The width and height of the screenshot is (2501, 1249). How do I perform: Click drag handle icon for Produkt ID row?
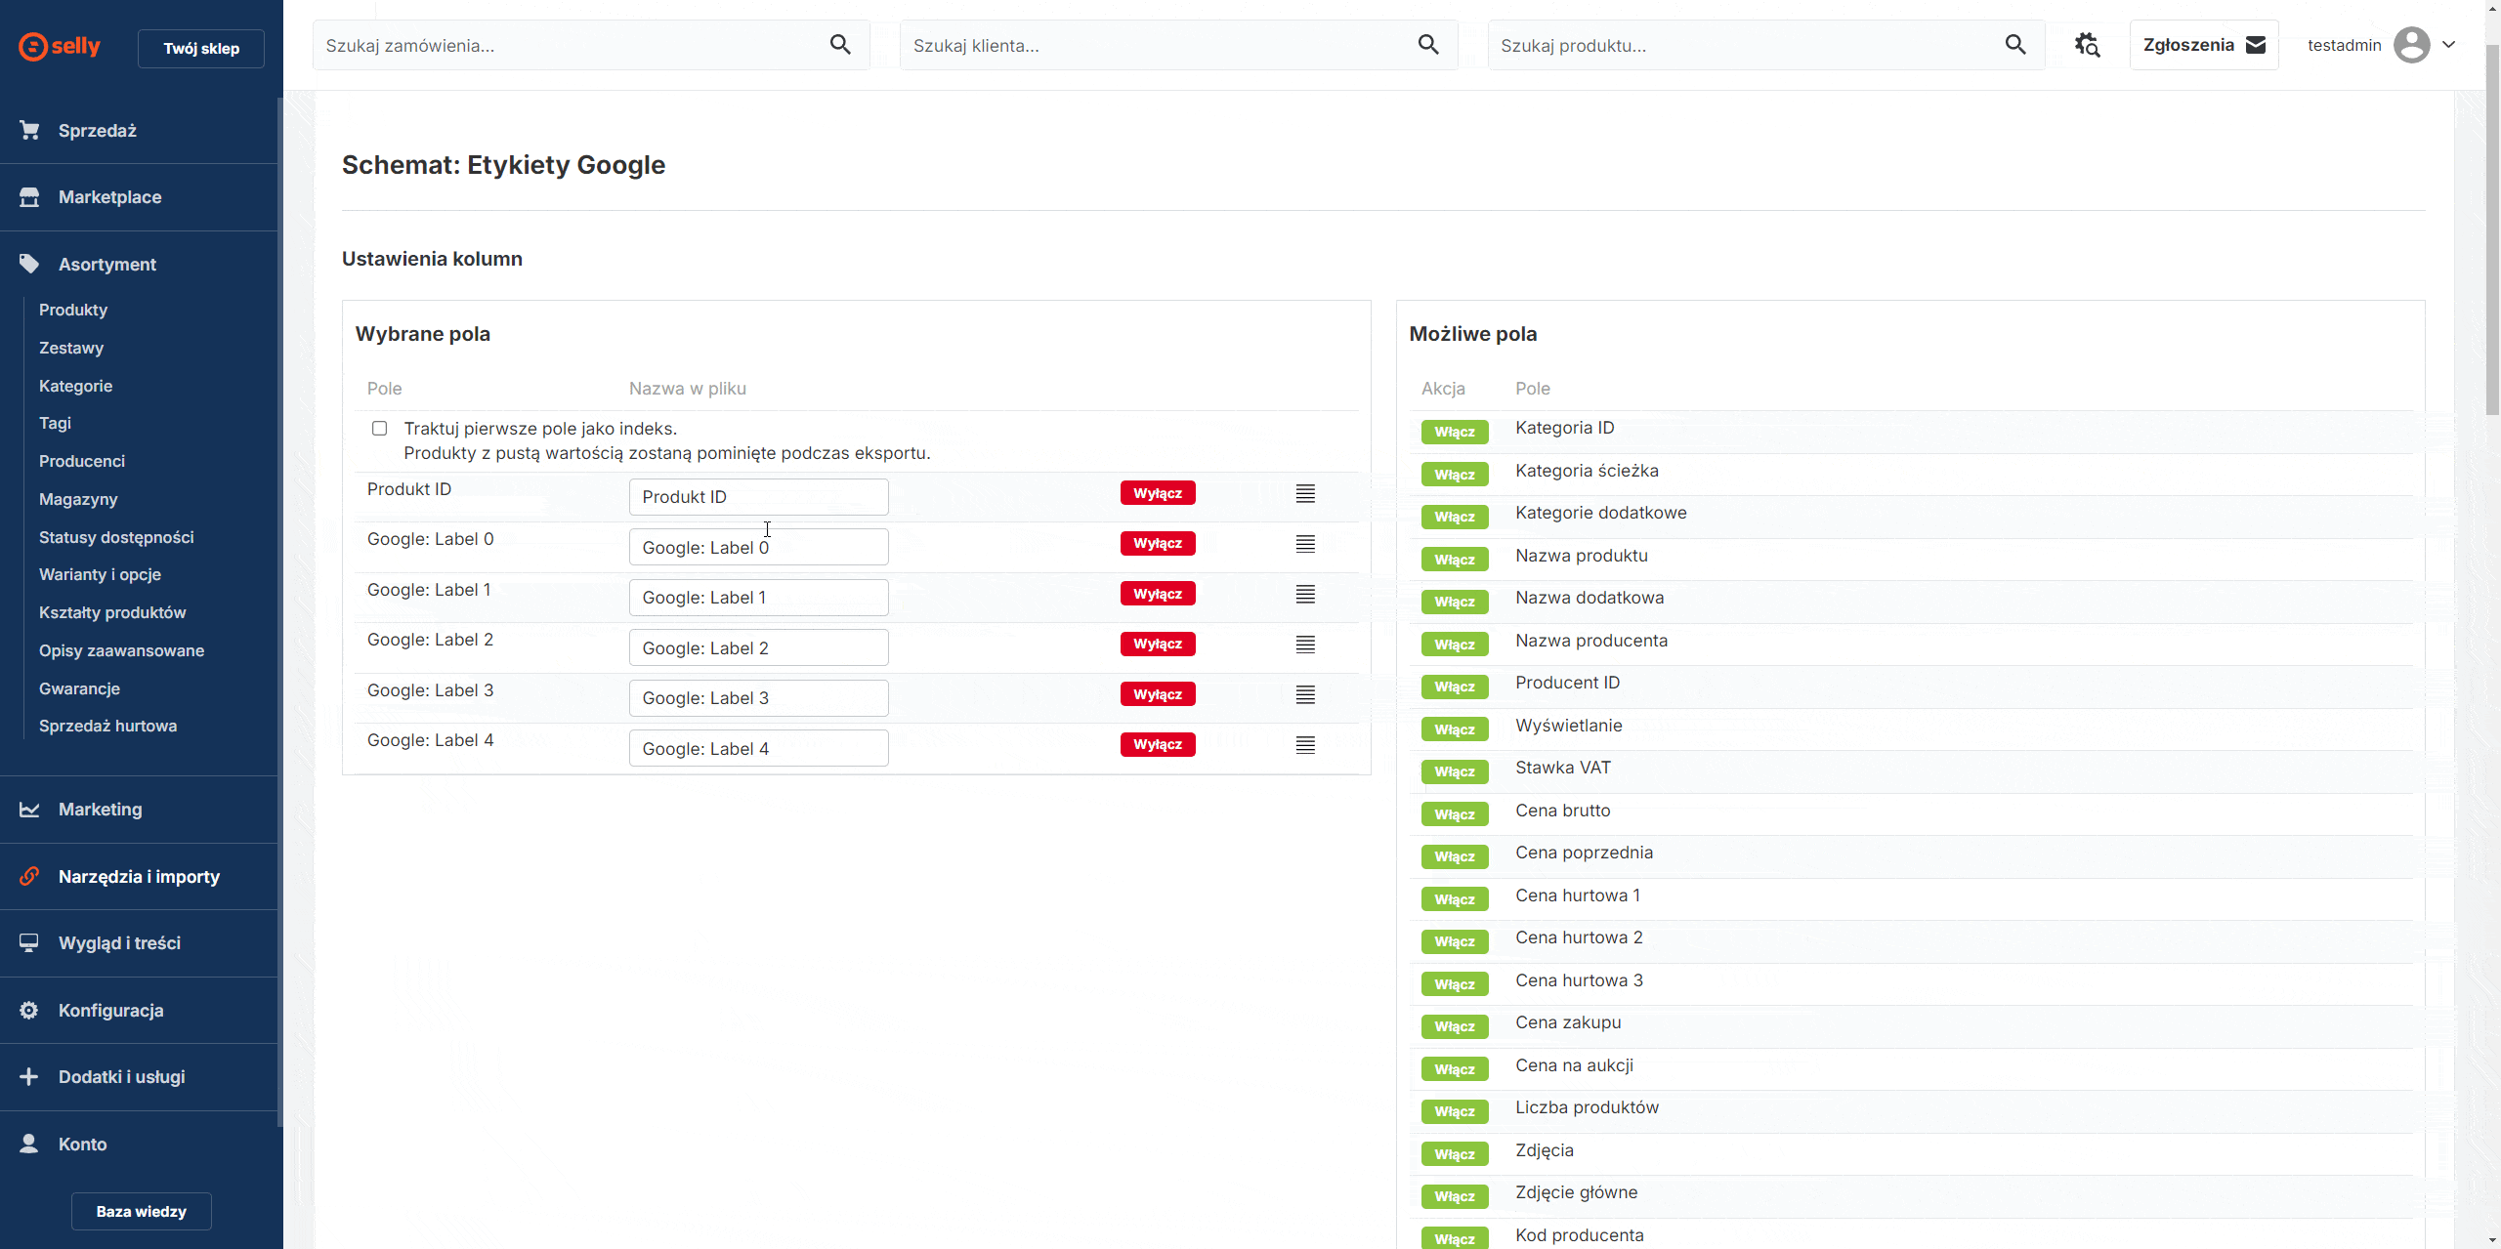click(1305, 494)
